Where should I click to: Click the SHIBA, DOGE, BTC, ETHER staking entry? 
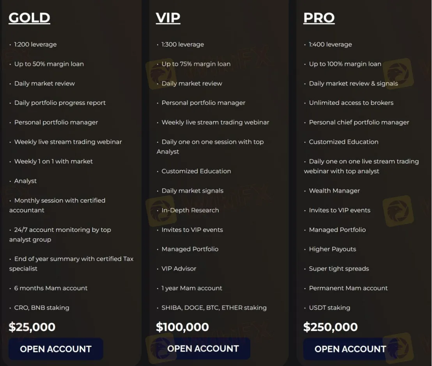point(214,308)
